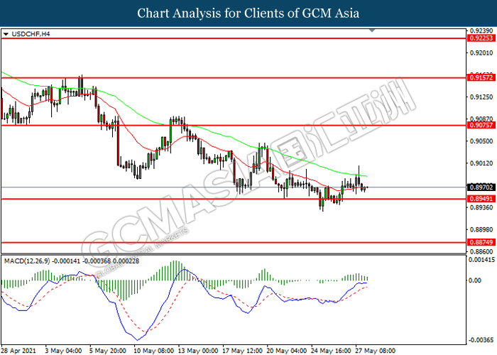The width and height of the screenshot is (497, 355).
Task: Click the 0.92010 price scale value
Action: (481, 53)
